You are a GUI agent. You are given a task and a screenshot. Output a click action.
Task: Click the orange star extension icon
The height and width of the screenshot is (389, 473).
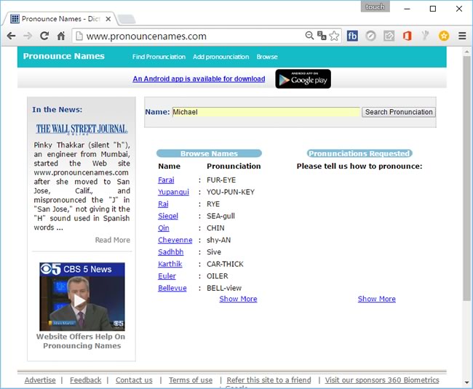pos(444,36)
